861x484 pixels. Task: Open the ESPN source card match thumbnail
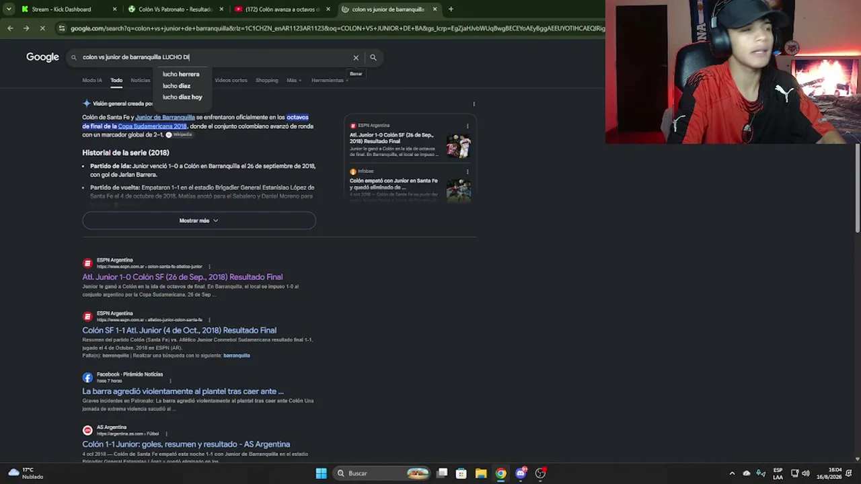(459, 147)
